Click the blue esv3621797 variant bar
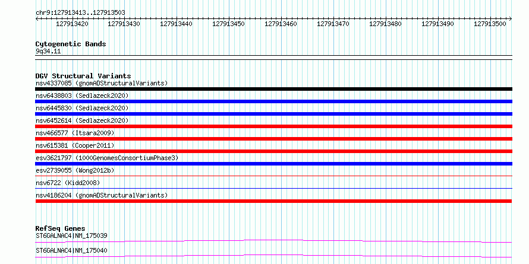 273,164
